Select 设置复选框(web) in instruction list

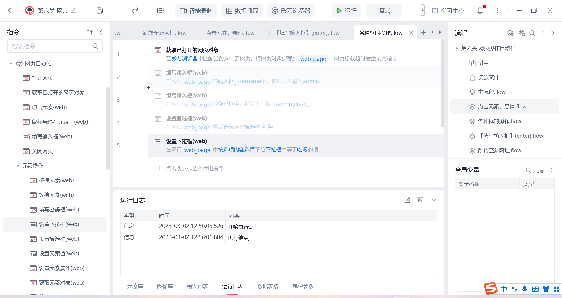(x=55, y=239)
